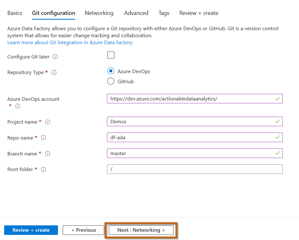299x240 pixels.
Task: Tick the Configure Git later checkbox
Action: [x=111, y=55]
